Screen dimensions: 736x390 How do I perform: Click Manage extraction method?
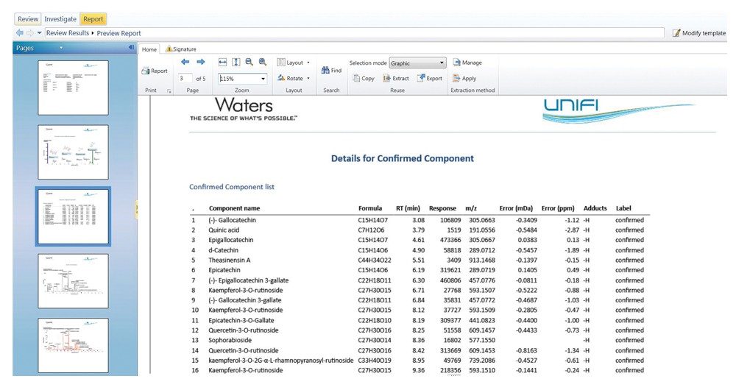[x=467, y=63]
